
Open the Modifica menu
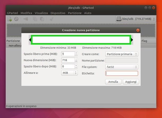[x=26, y=13]
